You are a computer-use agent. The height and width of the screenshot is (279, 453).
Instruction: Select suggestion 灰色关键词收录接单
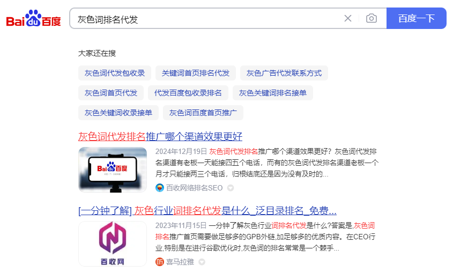click(118, 113)
